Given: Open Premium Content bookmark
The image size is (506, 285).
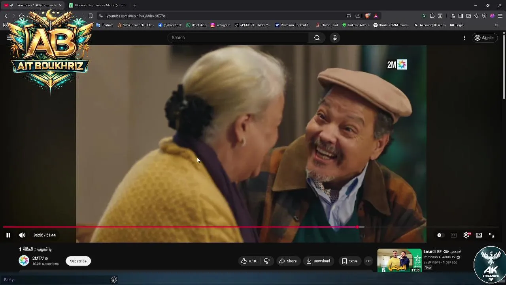Looking at the screenshot, I should coord(293,25).
